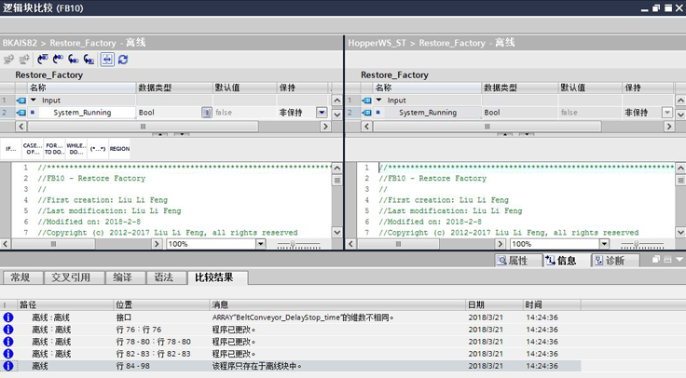Screen dimensions: 686x378
Task: Click the refresh comparison icon in left toolbar
Action: pyautogui.click(x=123, y=59)
